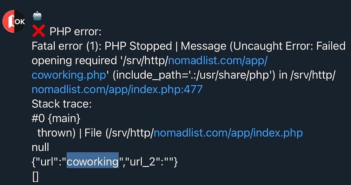Open the nomadlist.com/app/ link after '/srv/http/
Screen dimensions: 351x185
coord(218,61)
